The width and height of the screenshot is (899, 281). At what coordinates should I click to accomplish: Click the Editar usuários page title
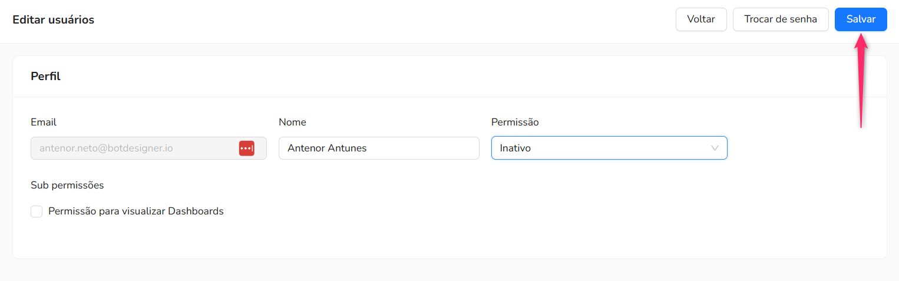(x=53, y=19)
